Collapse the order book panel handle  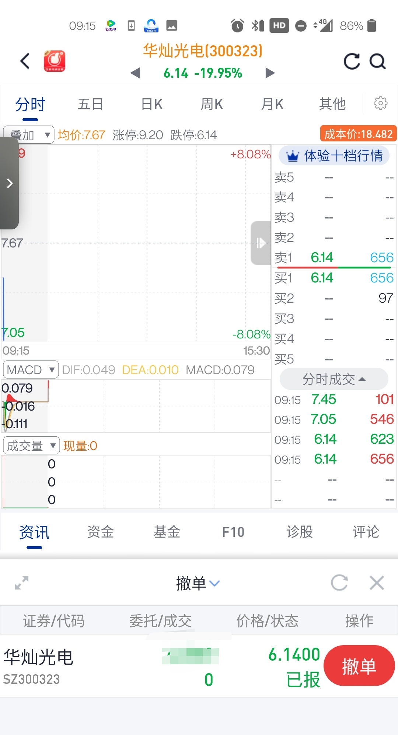(261, 243)
